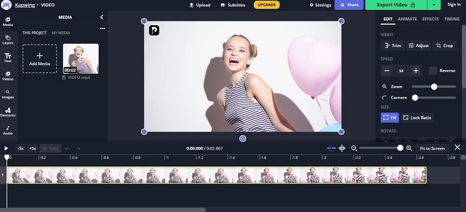Open the Trim video tool
Image resolution: width=466 pixels, height=212 pixels.
click(393, 45)
